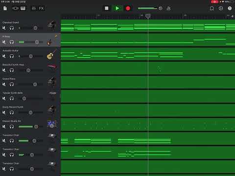Mute the Dusty Record Synth track
The width and height of the screenshot is (235, 176).
click(x=4, y=112)
